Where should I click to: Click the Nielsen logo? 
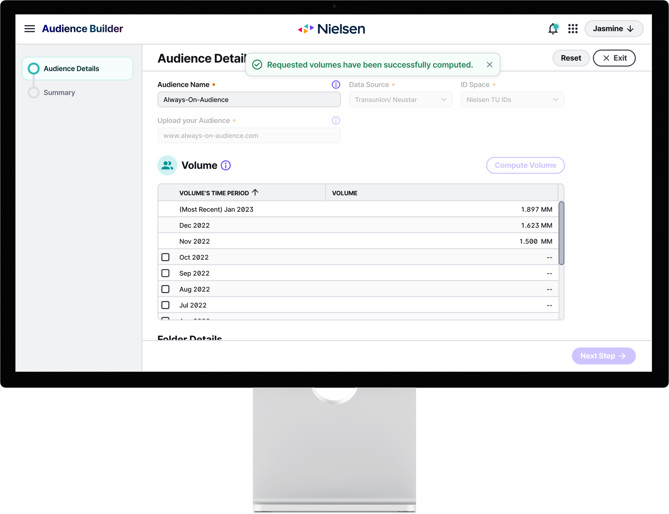[332, 29]
